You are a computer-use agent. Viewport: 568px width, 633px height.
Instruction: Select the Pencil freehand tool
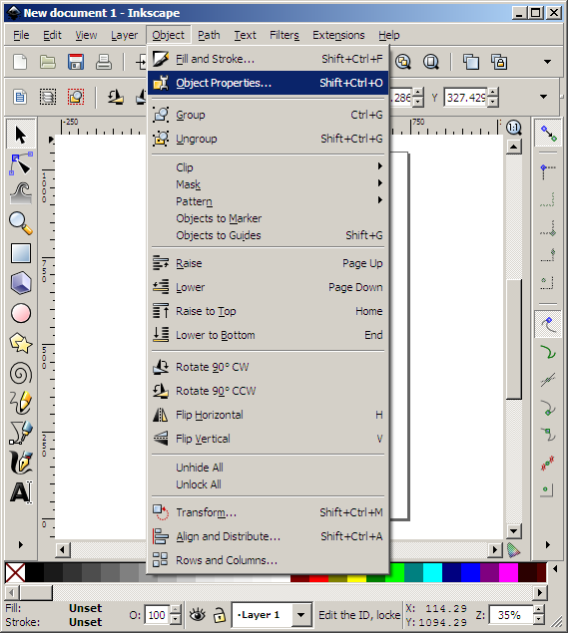tap(21, 403)
